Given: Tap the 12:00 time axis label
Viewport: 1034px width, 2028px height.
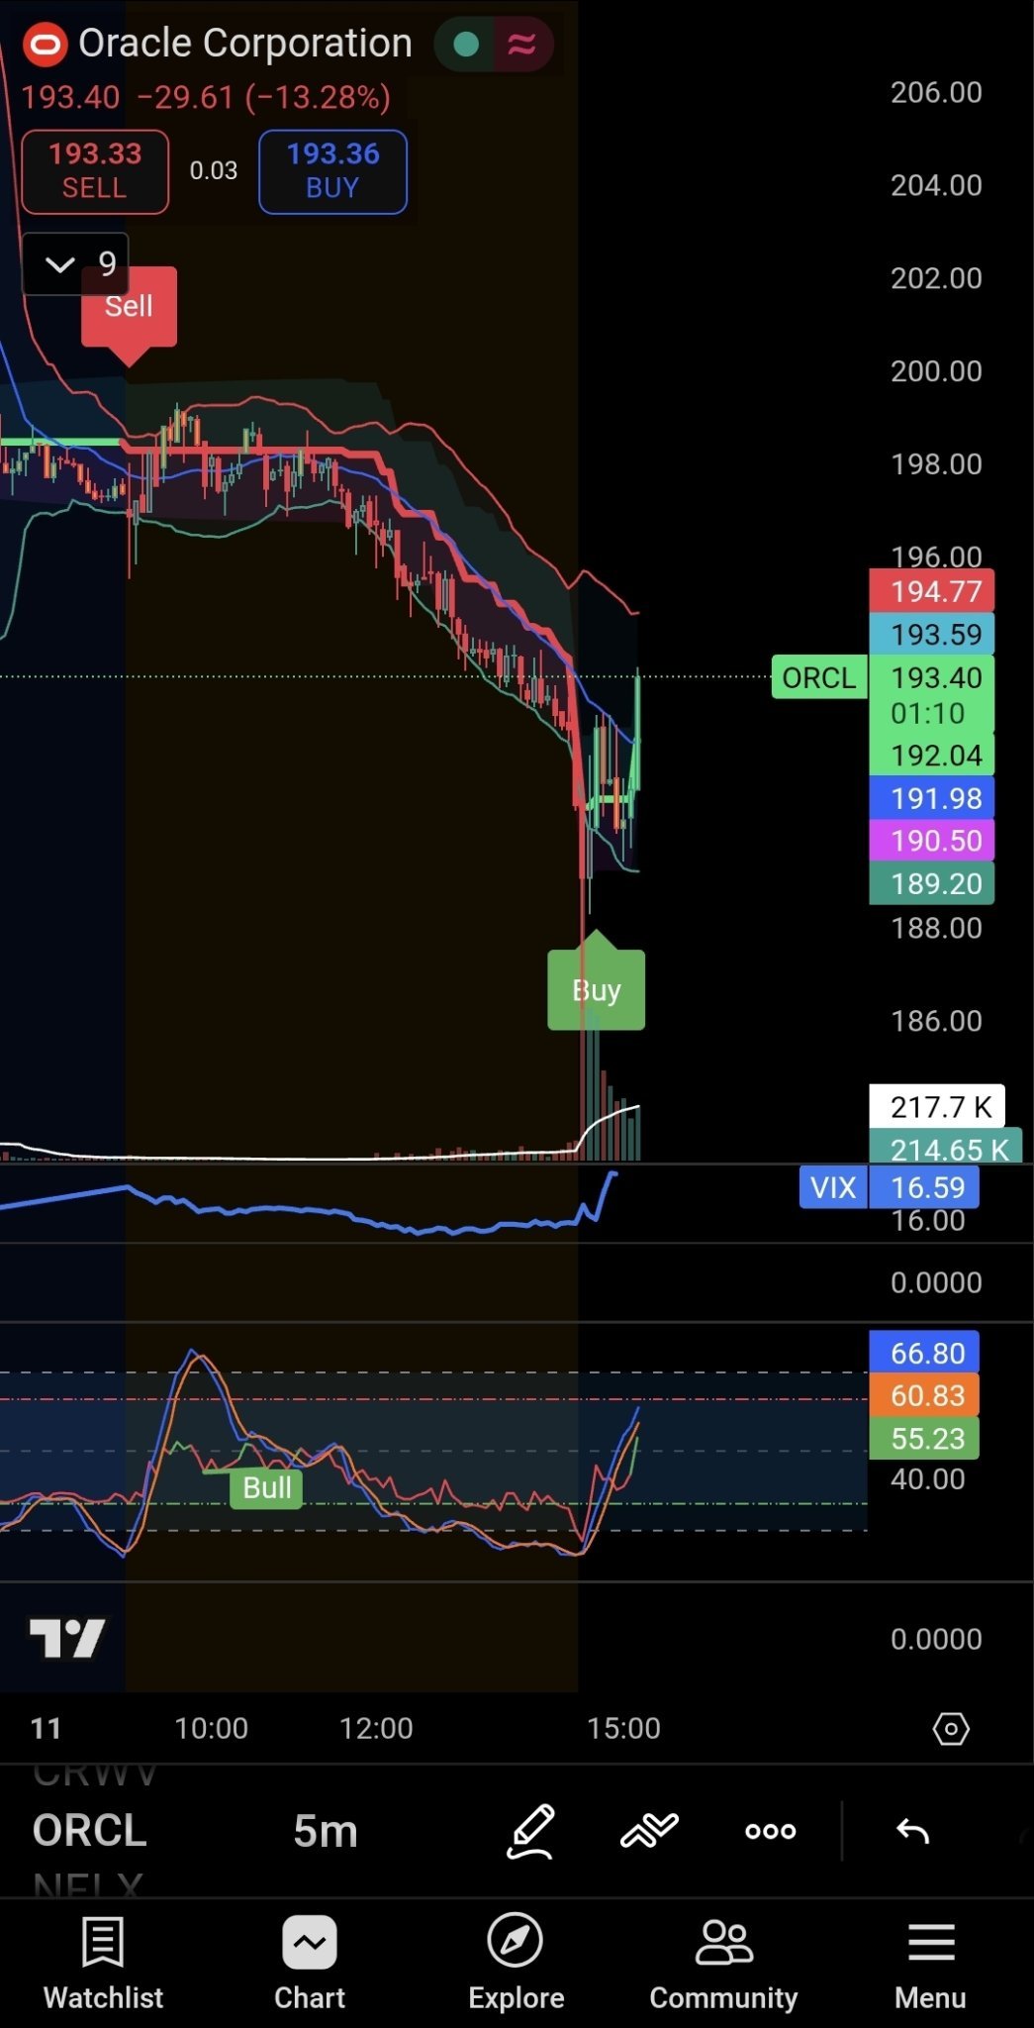Looking at the screenshot, I should point(376,1728).
